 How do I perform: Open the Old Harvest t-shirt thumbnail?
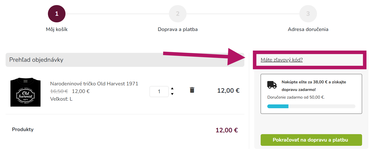point(25,92)
